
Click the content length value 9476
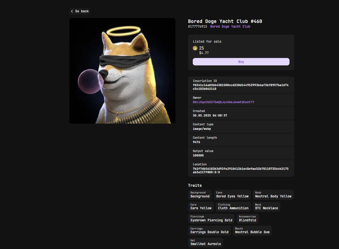click(196, 142)
